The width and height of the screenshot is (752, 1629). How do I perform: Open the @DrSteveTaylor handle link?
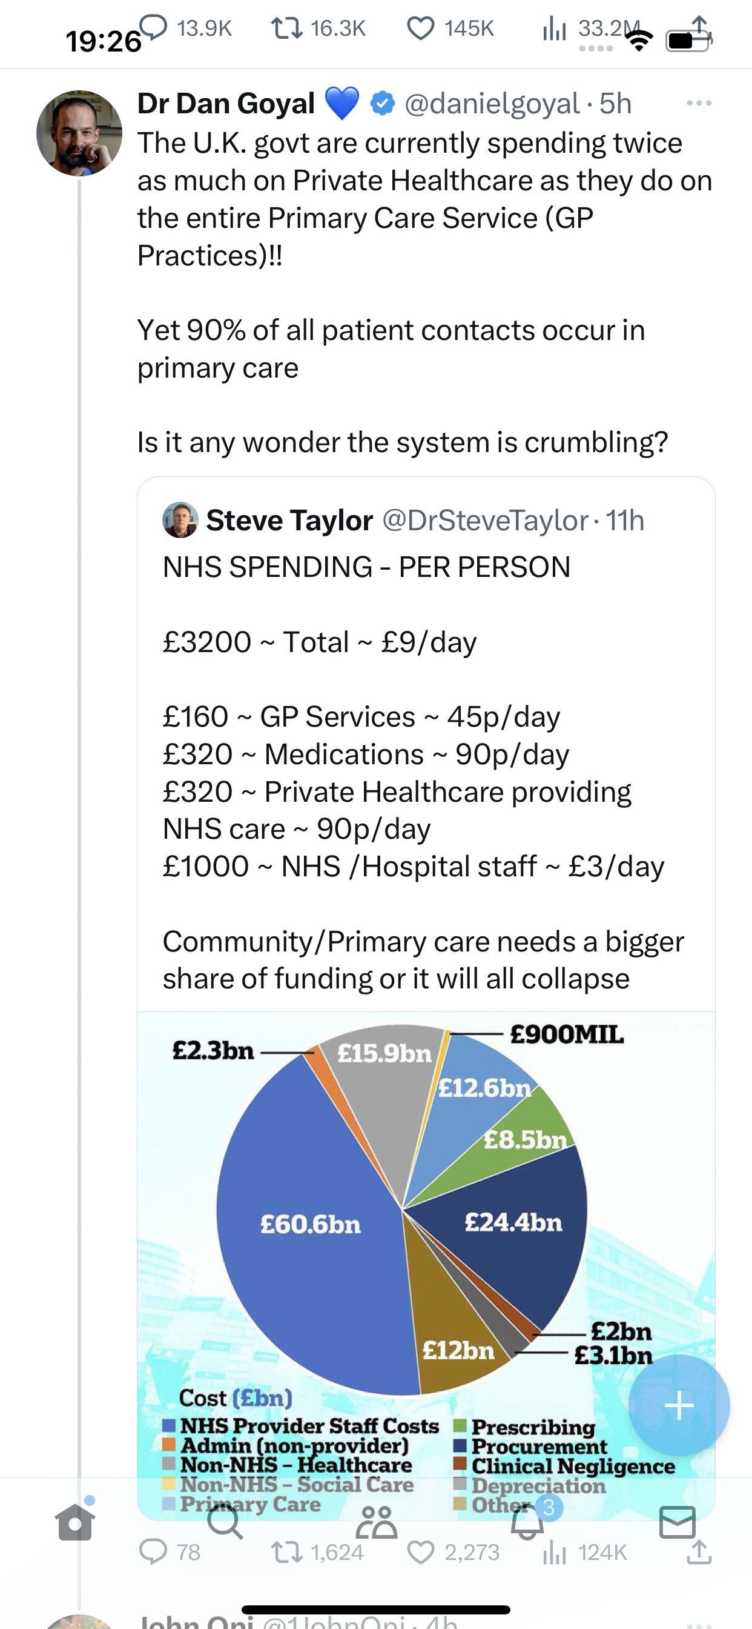(486, 521)
